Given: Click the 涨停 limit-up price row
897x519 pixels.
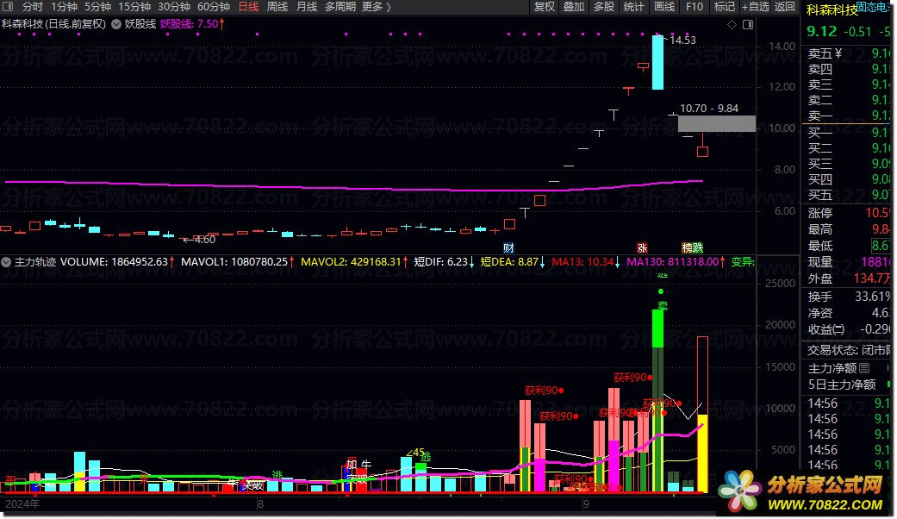Looking at the screenshot, I should [x=849, y=213].
